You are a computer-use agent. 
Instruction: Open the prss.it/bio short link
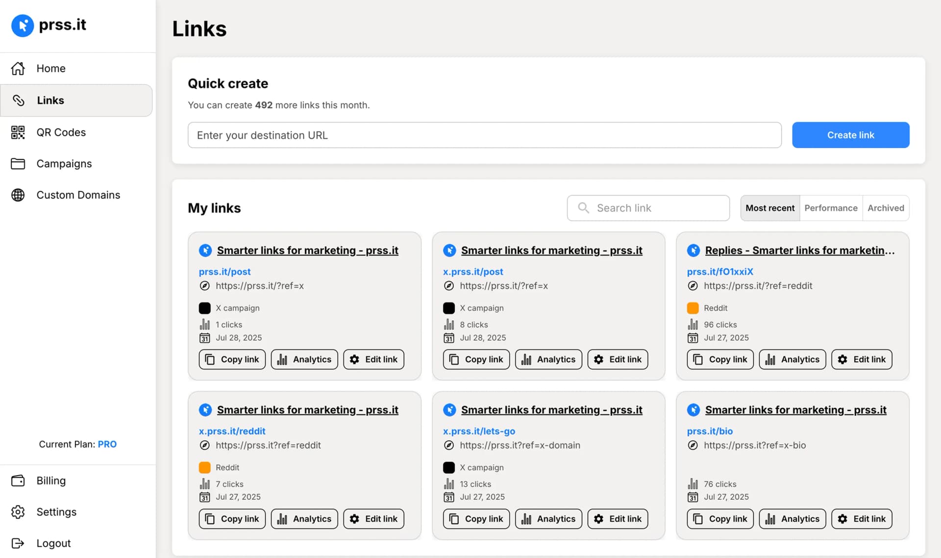click(709, 431)
